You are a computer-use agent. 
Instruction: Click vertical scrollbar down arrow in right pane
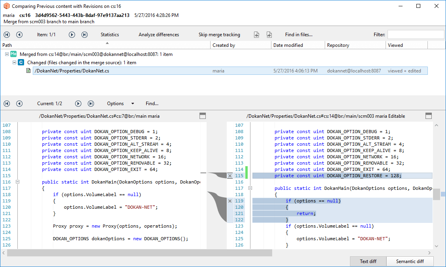pos(437,246)
